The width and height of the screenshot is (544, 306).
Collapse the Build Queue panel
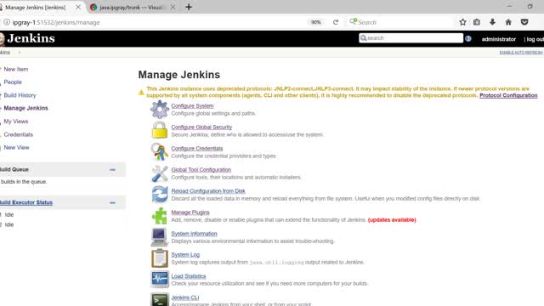(112, 170)
